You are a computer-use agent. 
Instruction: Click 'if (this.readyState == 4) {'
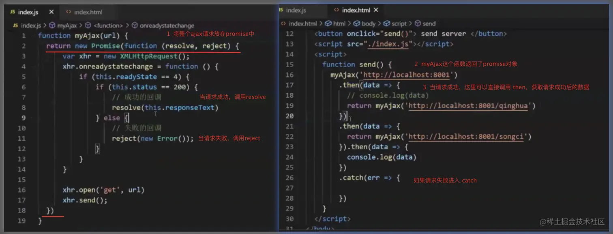pyautogui.click(x=134, y=77)
